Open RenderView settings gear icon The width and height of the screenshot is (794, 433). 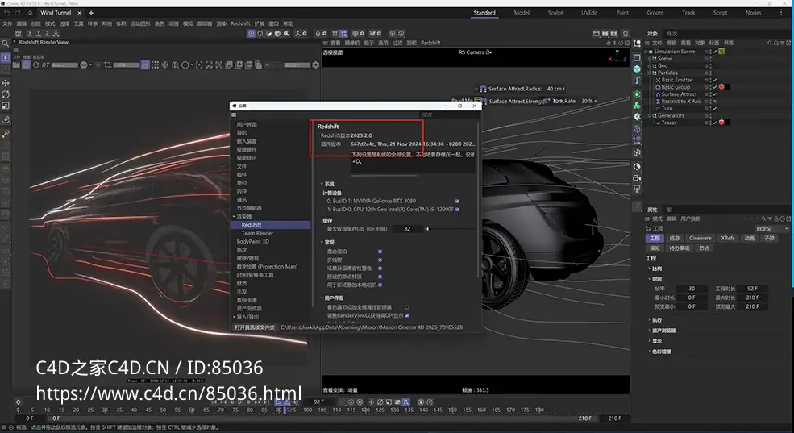pos(316,65)
